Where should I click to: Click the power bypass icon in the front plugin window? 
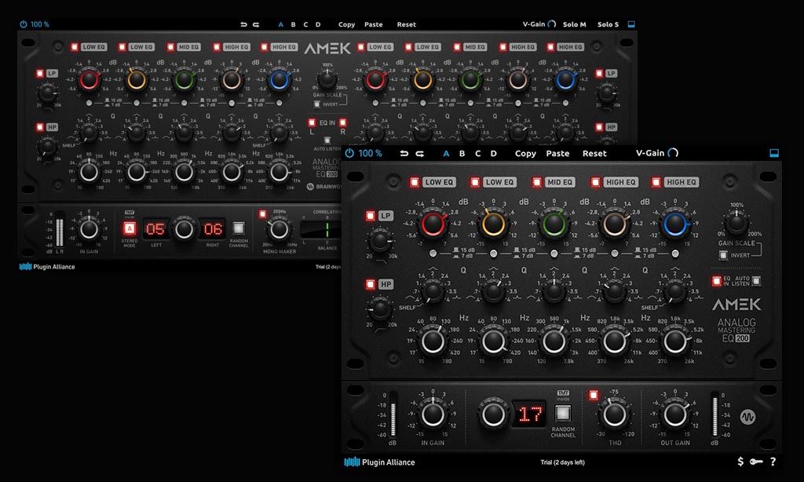(x=349, y=153)
